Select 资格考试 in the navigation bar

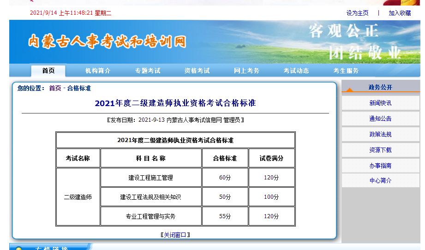coord(197,71)
